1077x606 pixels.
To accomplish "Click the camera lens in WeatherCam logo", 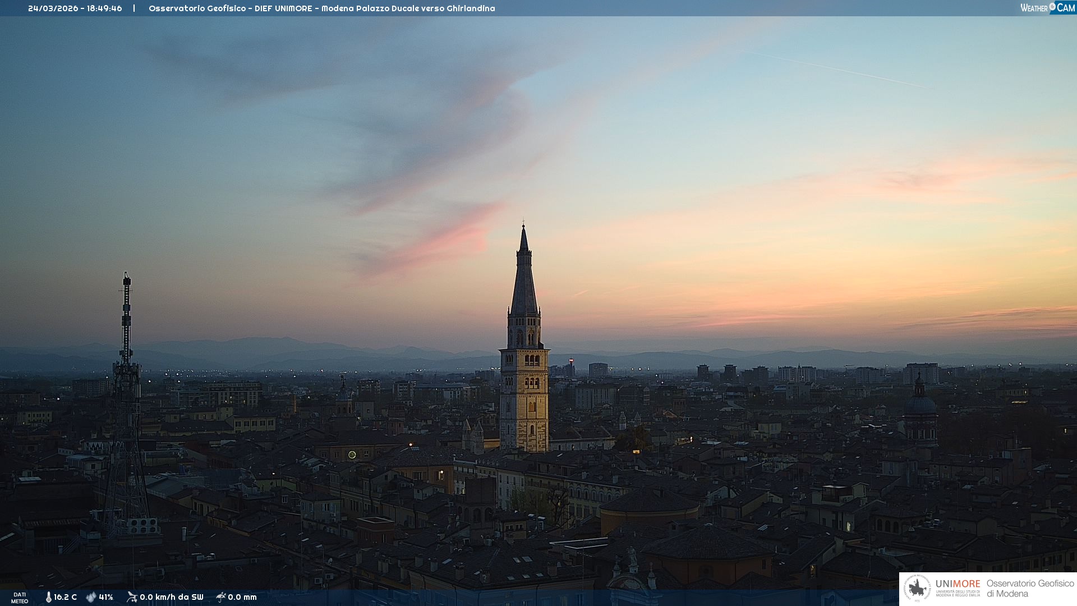I will click(x=1052, y=7).
